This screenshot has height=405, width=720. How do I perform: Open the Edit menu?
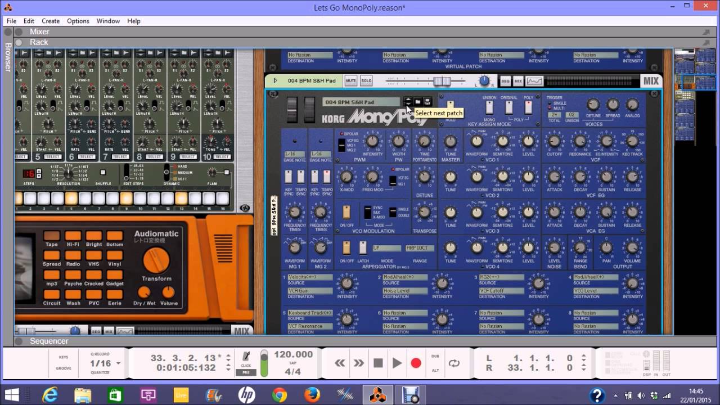coord(29,21)
